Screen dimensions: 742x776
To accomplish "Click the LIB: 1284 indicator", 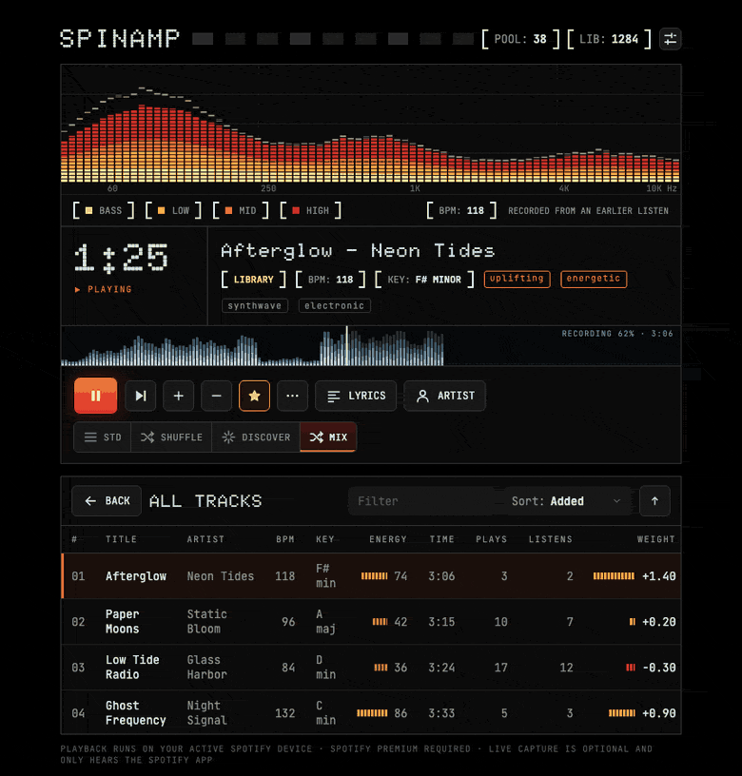I will (x=609, y=39).
